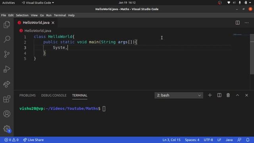
Task: Open the clock showing Jan 19 16:12
Action: coord(127,3)
